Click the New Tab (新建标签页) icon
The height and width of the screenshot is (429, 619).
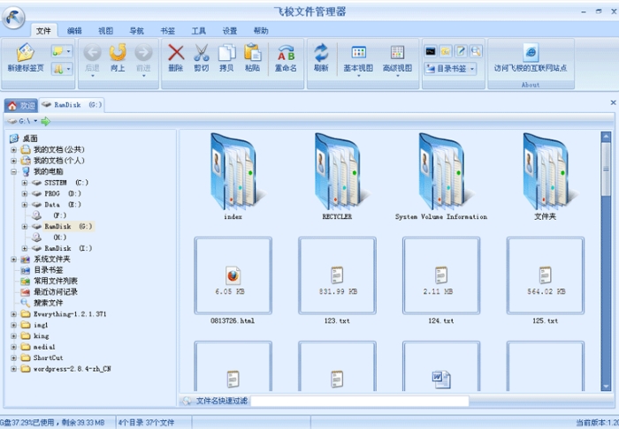tap(26, 53)
